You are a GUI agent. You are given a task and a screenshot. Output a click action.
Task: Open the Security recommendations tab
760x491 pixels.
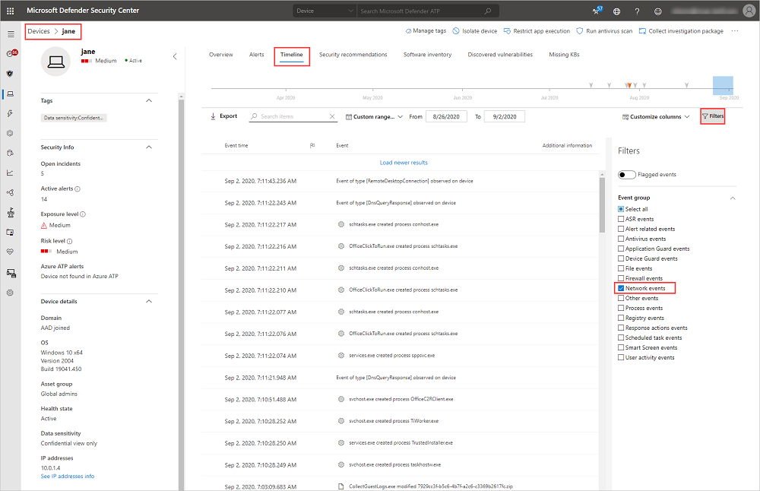(x=353, y=55)
